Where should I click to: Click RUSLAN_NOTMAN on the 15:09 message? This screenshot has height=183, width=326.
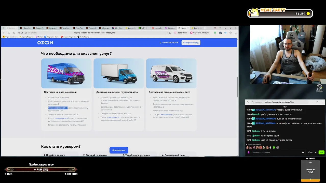click(265, 123)
